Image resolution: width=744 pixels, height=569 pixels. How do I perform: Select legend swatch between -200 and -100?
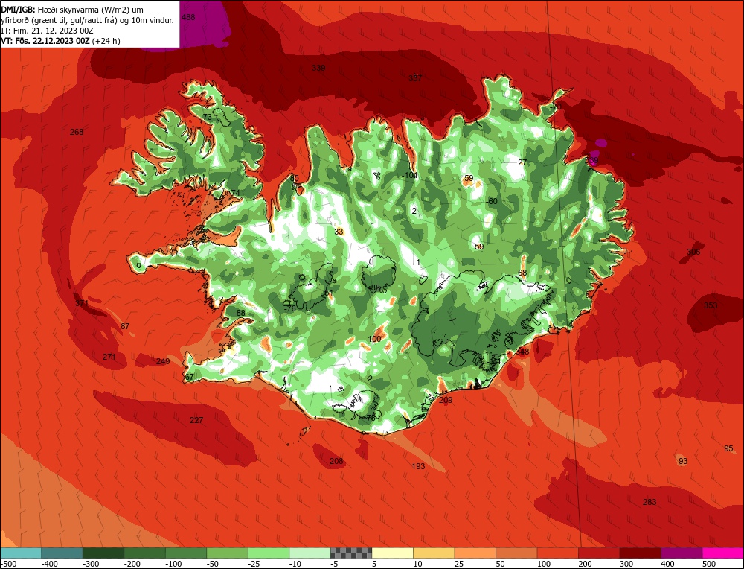pyautogui.click(x=145, y=553)
